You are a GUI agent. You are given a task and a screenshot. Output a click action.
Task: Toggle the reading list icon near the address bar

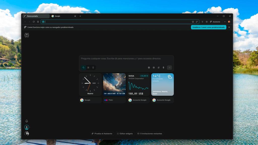click(x=202, y=22)
